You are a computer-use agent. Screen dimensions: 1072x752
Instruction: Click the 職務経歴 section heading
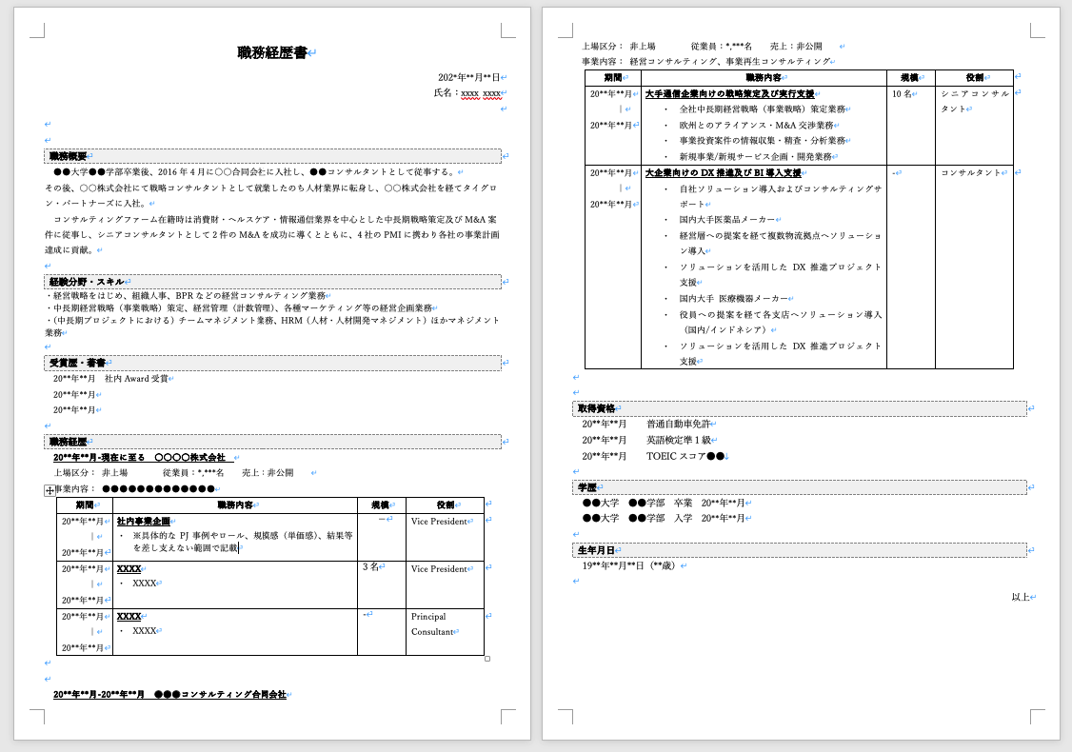(x=273, y=442)
